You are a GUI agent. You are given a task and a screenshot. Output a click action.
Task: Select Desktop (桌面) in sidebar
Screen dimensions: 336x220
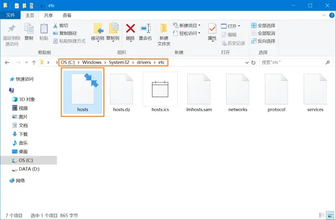[20, 151]
